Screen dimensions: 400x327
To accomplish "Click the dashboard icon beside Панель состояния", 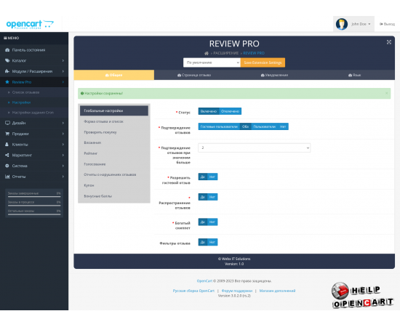I will (x=7, y=50).
